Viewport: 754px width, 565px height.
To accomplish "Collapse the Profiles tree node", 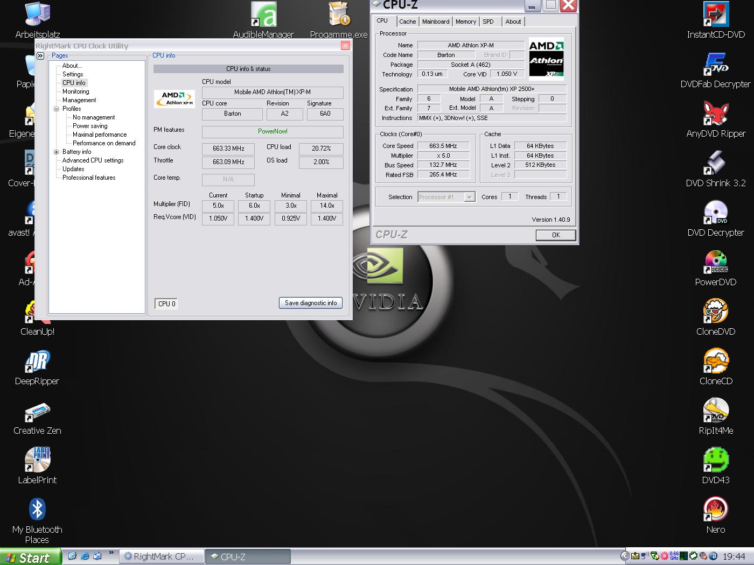I will tap(56, 109).
